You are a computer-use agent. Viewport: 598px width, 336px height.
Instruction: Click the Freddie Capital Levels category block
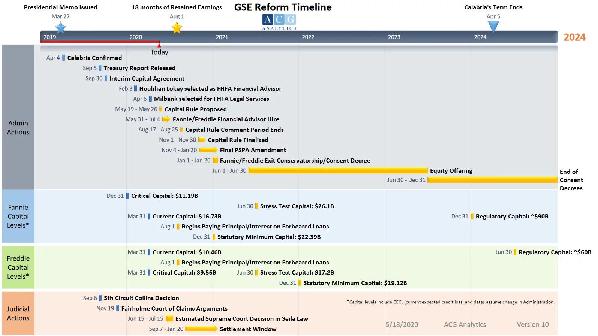pyautogui.click(x=18, y=267)
